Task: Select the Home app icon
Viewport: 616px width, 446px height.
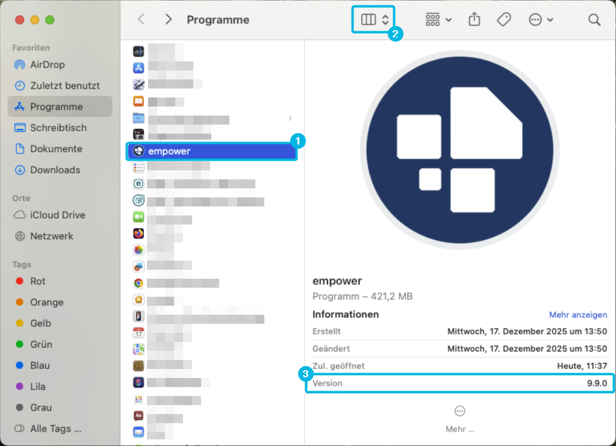Action: click(x=138, y=300)
